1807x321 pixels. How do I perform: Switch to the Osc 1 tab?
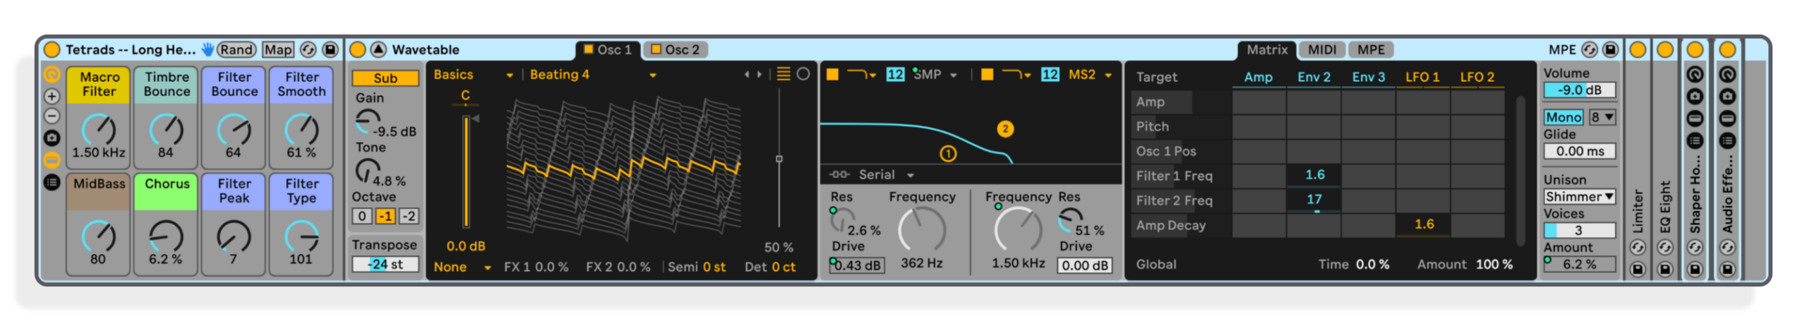pyautogui.click(x=607, y=49)
